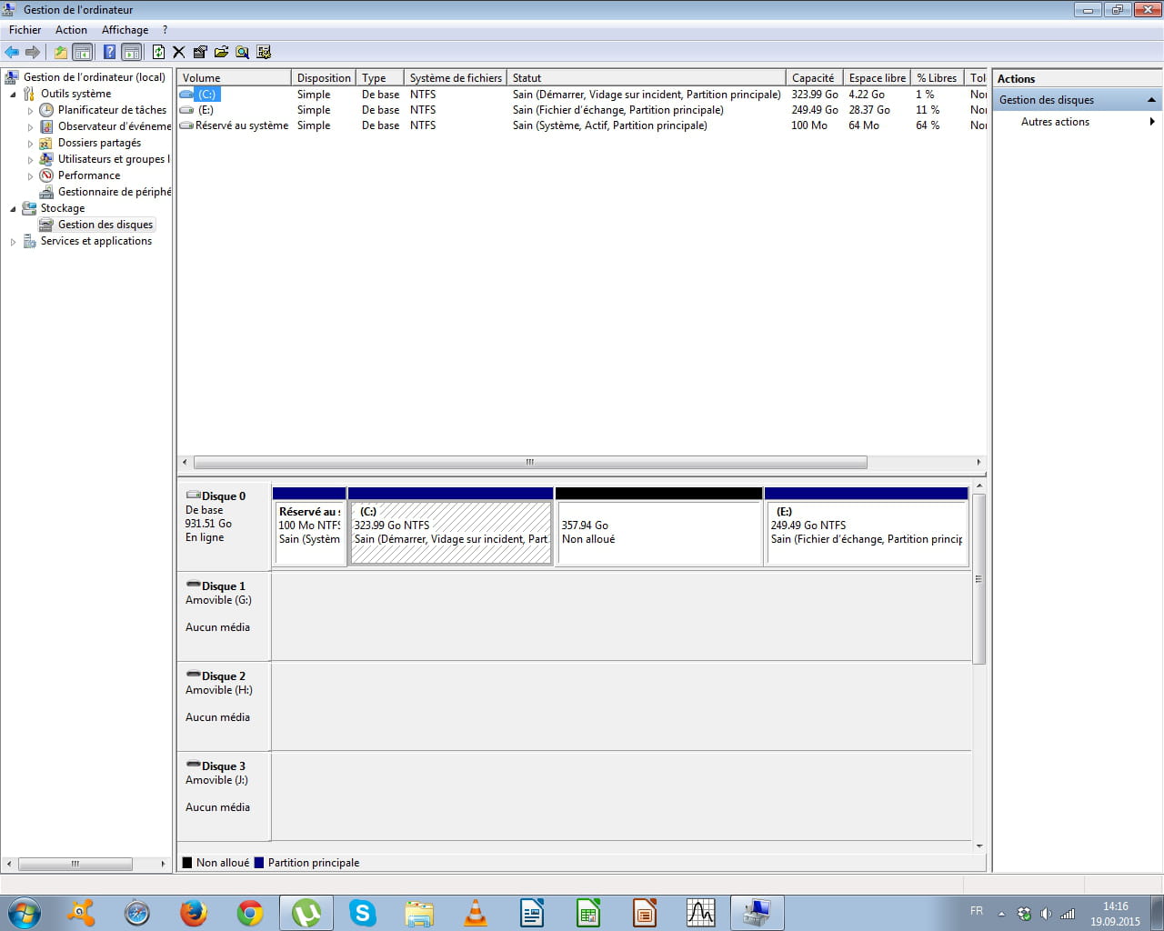Viewport: 1164px width, 931px height.
Task: Click the Forward arrow in toolbar
Action: tap(33, 52)
